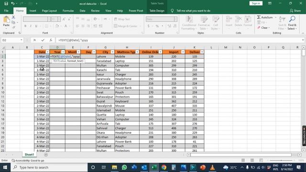Click the horizontal scrollbar track

pyautogui.click(x=241, y=155)
